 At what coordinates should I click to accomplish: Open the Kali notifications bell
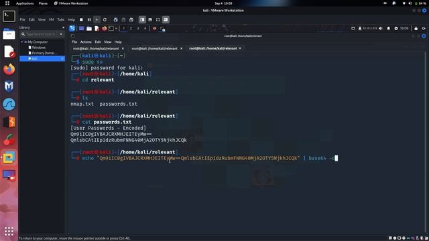[x=389, y=28]
